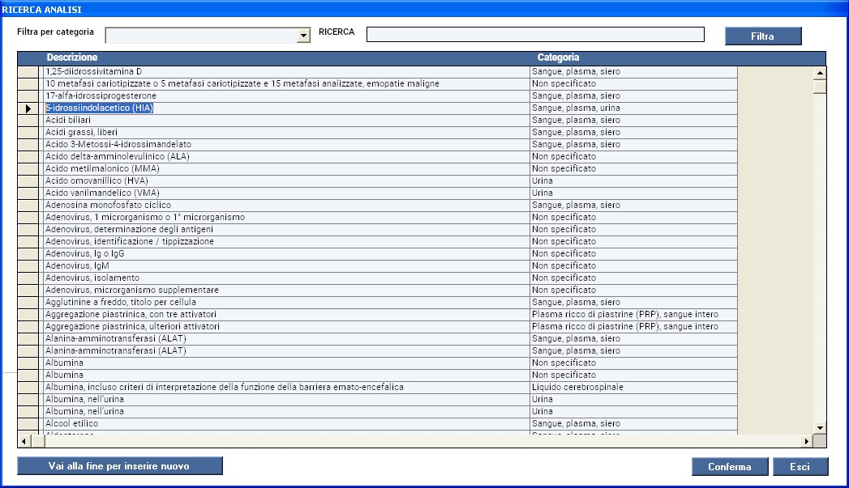
Task: Close dialog using the Esci button
Action: 800,467
